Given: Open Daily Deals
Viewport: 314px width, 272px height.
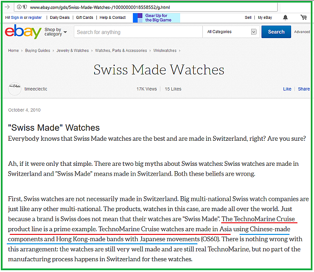Looking at the screenshot, I should click(60, 17).
